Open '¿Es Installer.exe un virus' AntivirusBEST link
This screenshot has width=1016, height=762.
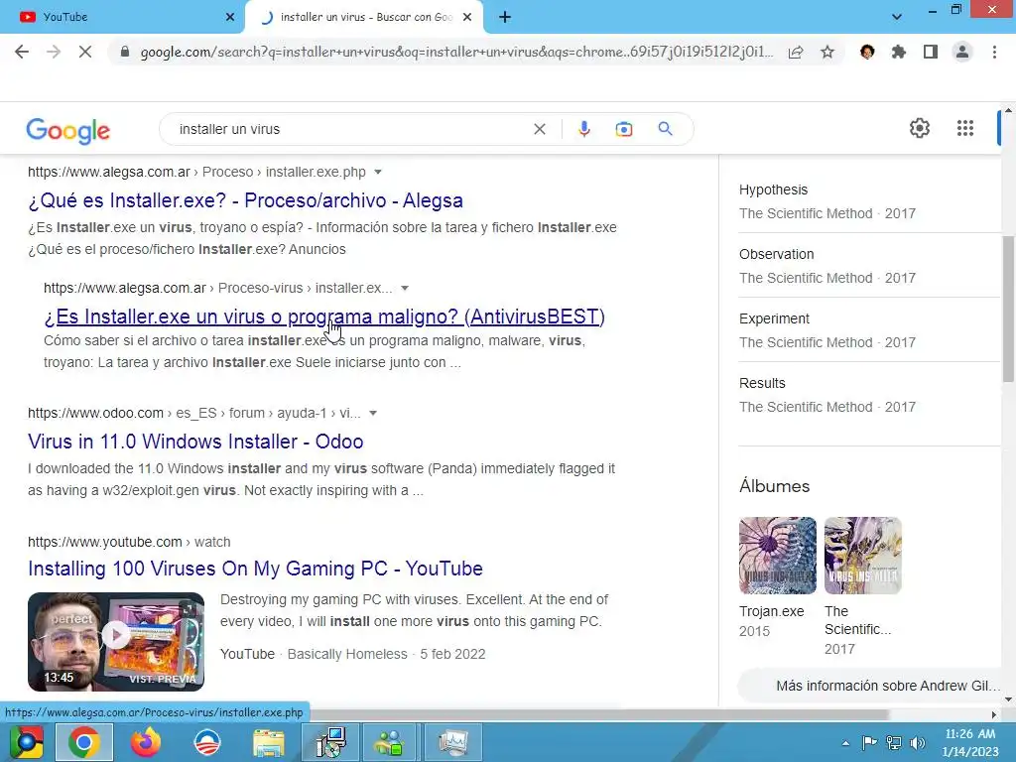click(324, 317)
